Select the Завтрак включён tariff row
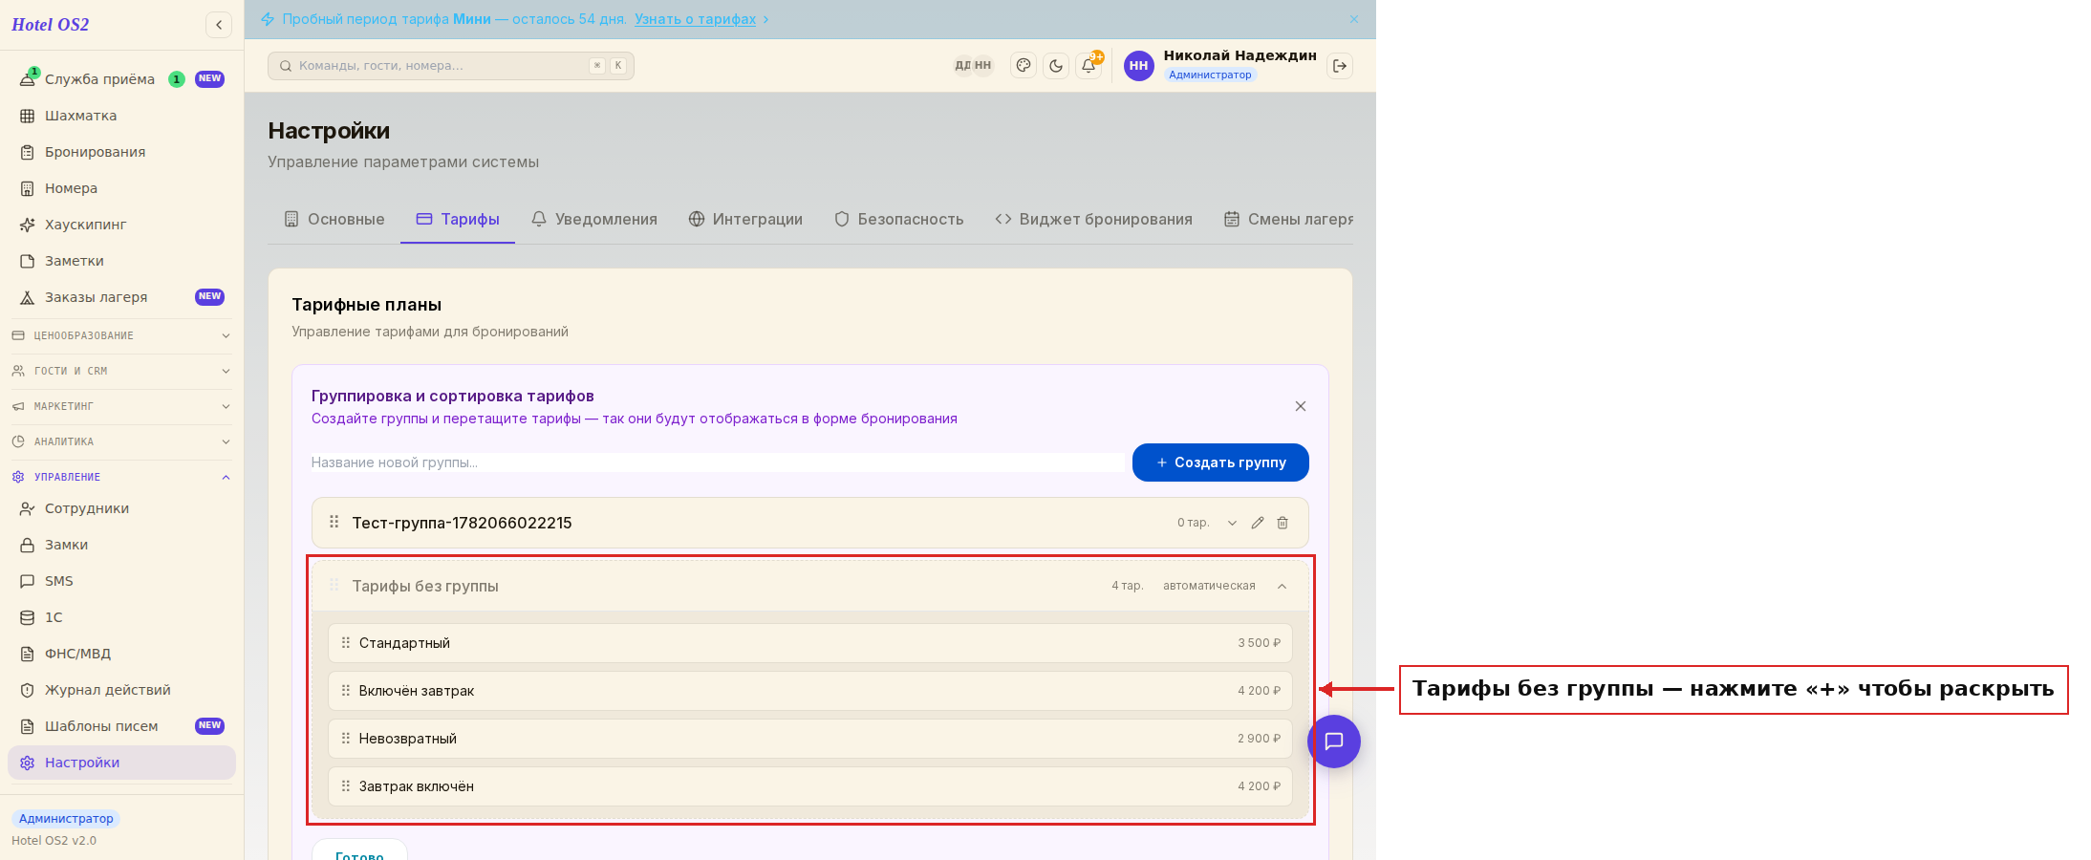The width and height of the screenshot is (2091, 860). point(810,786)
